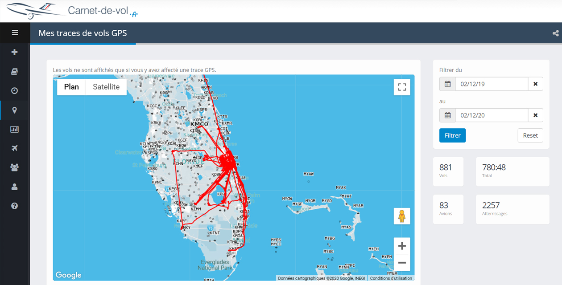This screenshot has height=285, width=562.
Task: Zoom out on the map
Action: tap(402, 262)
